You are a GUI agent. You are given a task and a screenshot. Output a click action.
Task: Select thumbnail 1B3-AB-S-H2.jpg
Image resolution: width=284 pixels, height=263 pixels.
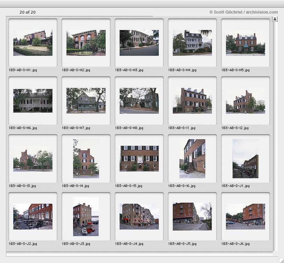[x=86, y=43]
